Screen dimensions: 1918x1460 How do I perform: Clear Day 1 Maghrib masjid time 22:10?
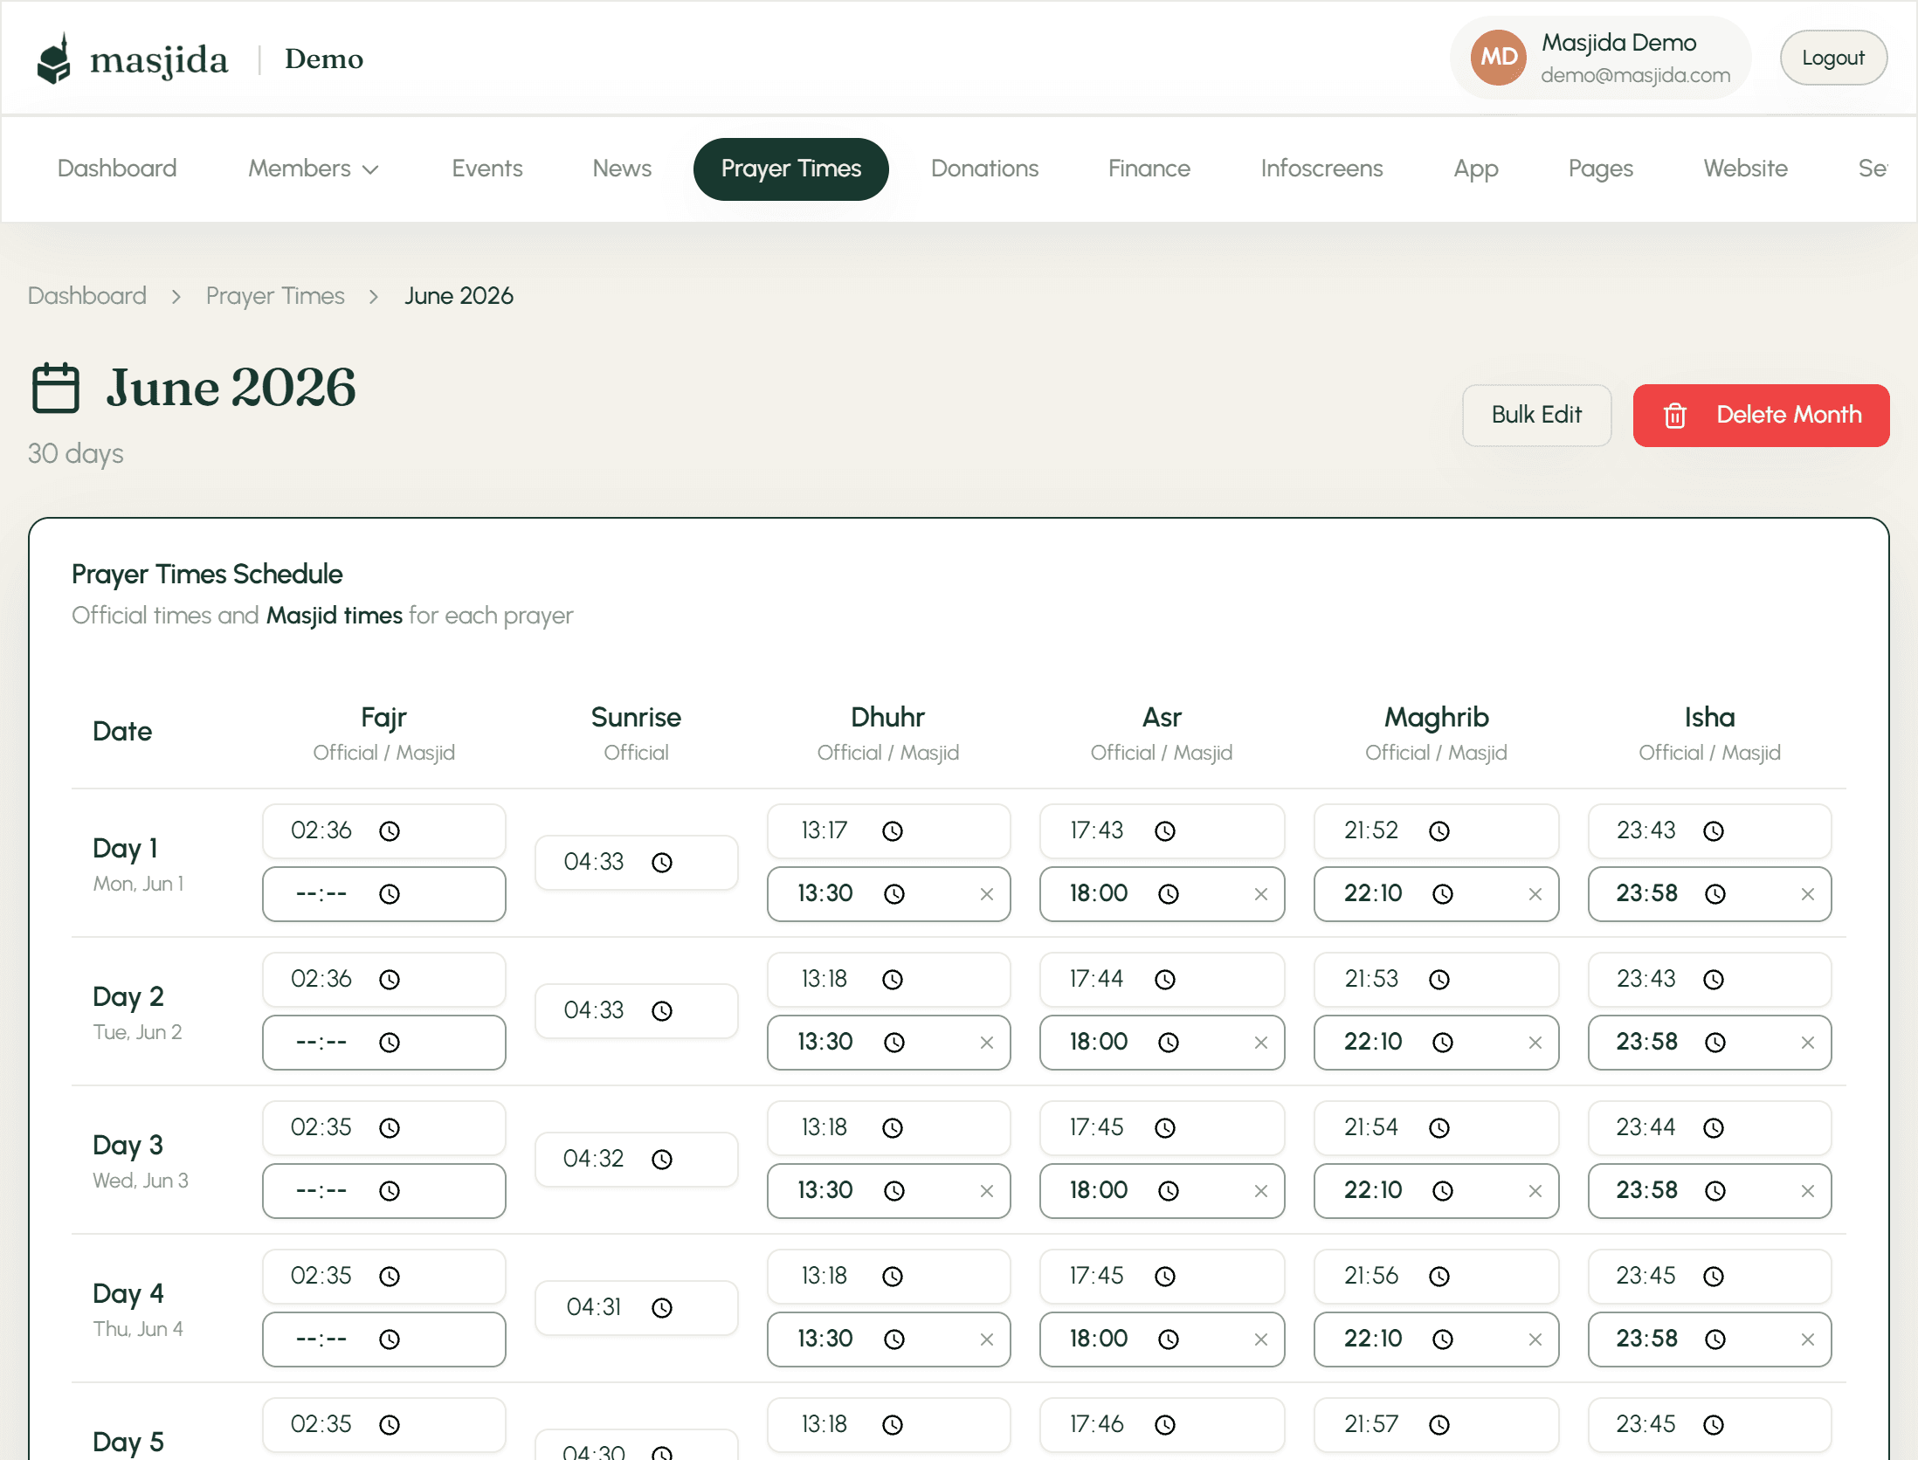(x=1535, y=893)
